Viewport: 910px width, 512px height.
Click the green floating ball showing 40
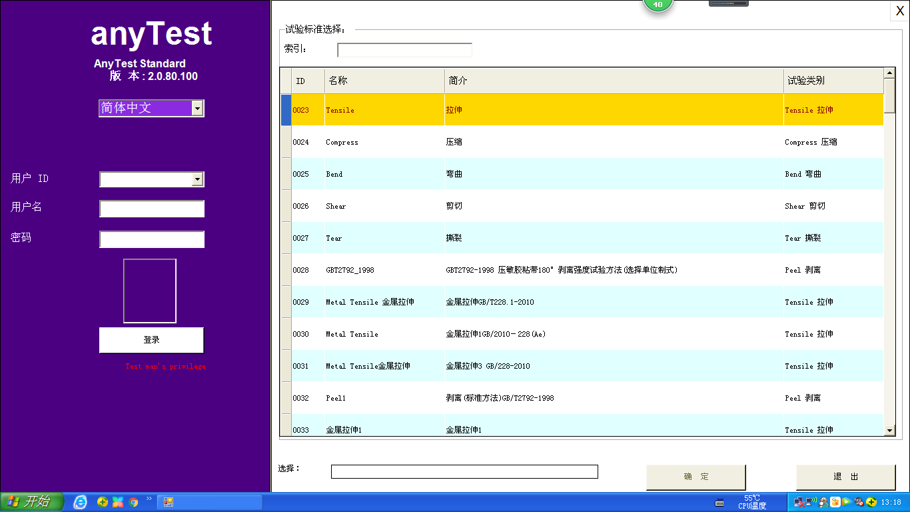tap(658, 4)
